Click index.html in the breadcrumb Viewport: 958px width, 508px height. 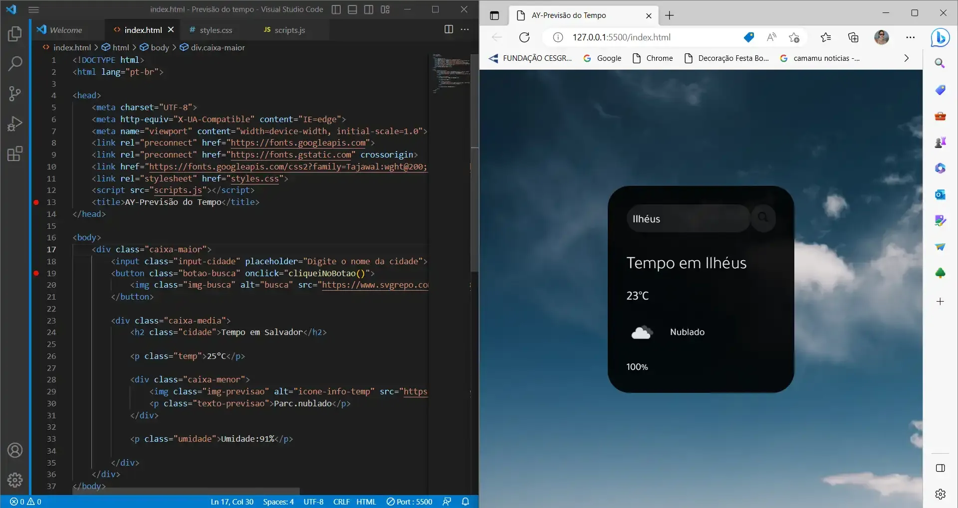72,47
